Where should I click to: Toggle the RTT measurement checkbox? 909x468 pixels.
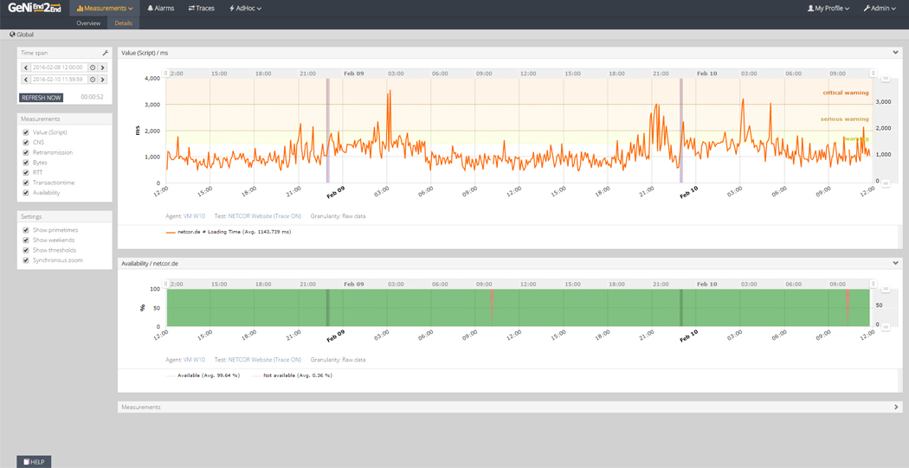point(25,173)
